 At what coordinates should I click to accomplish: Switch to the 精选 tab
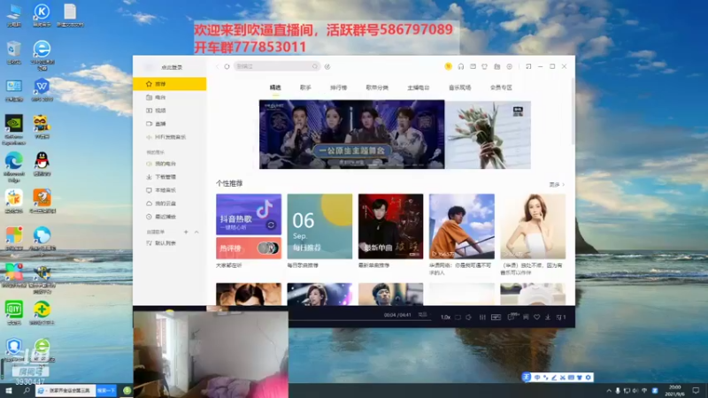pyautogui.click(x=275, y=88)
